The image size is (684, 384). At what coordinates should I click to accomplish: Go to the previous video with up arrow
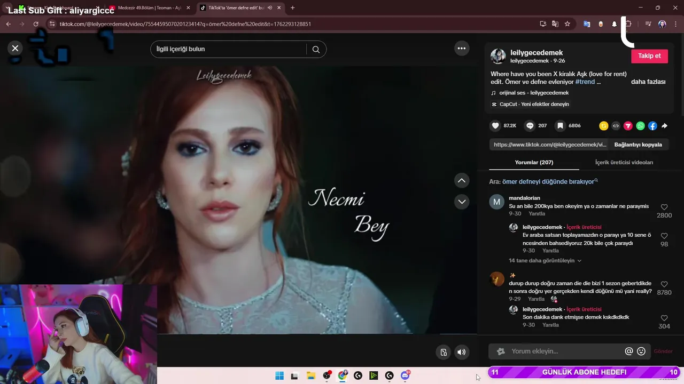click(462, 180)
